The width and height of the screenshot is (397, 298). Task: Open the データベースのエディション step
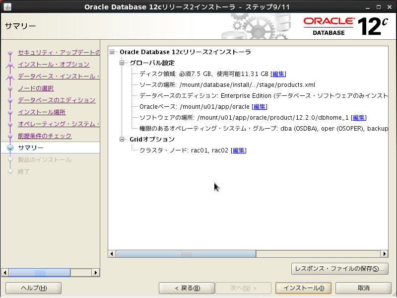pos(56,100)
